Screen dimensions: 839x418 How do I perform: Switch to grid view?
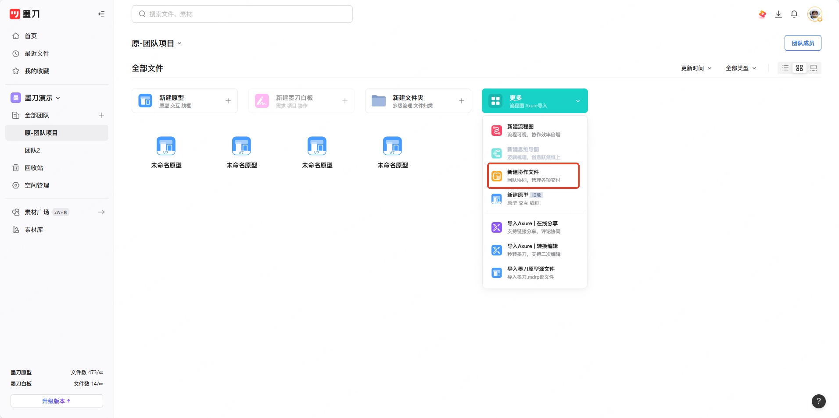point(800,68)
